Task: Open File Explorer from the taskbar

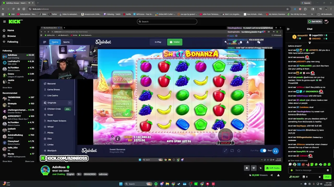Action: (x=167, y=184)
